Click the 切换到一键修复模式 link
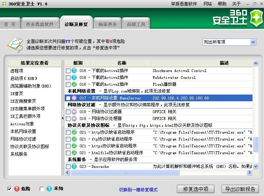This screenshot has width=264, height=196. pyautogui.click(x=138, y=190)
